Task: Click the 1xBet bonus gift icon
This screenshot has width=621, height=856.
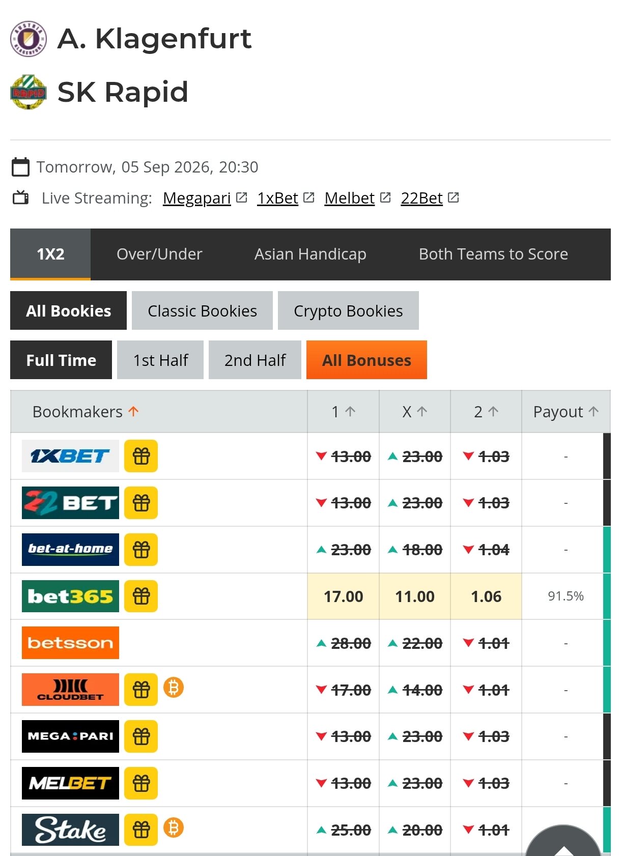Action: (x=141, y=456)
